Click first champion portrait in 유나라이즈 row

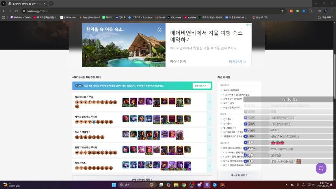coord(126,165)
